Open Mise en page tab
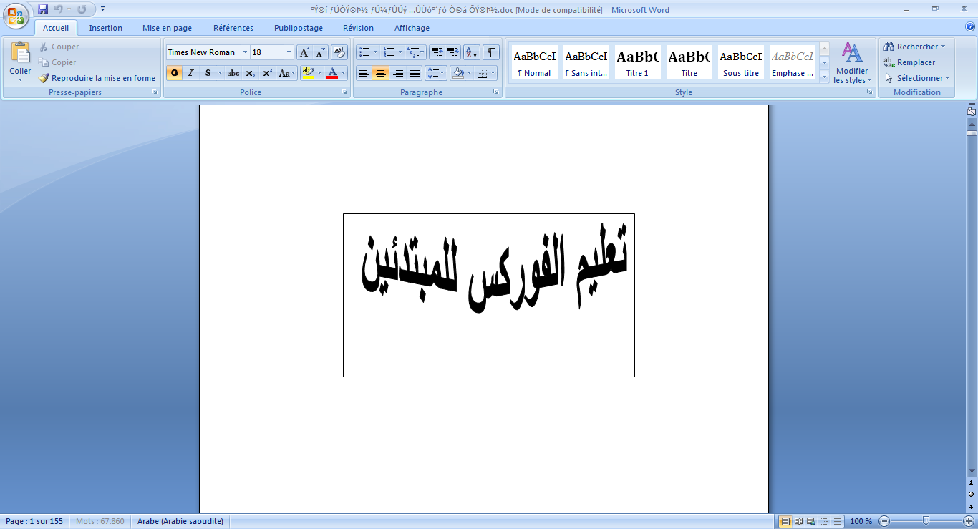This screenshot has width=978, height=529. (167, 28)
